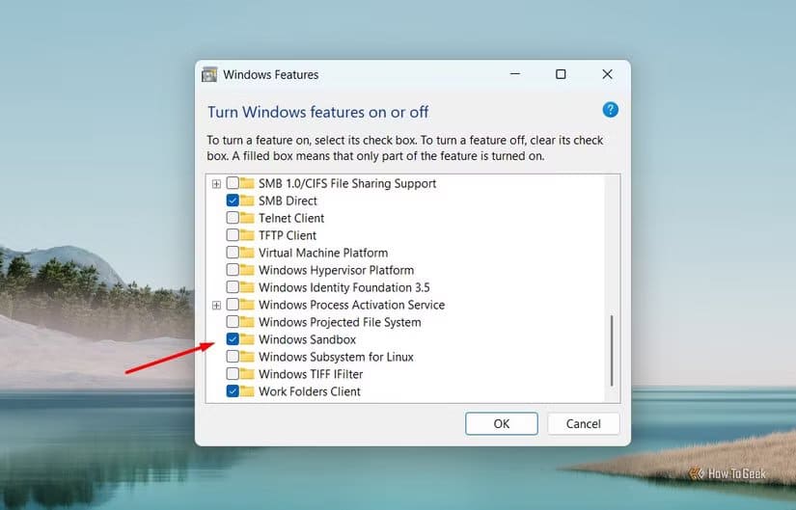Click the Virtual Machine Platform folder icon

(x=249, y=253)
